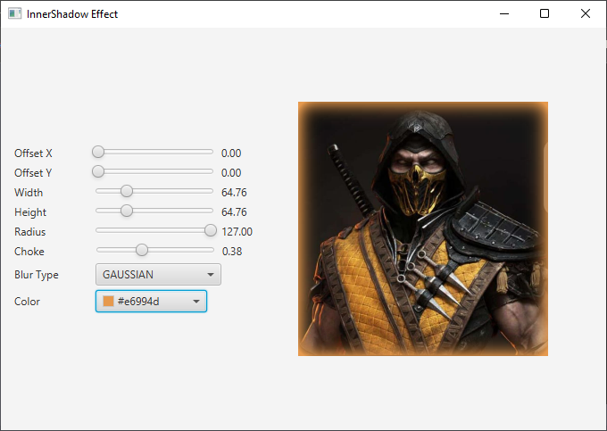This screenshot has height=431, width=607.
Task: Expand the Blur Type dropdown arrow
Action: tap(211, 275)
